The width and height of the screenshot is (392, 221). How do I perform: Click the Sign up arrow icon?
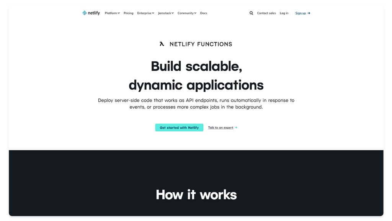[309, 13]
